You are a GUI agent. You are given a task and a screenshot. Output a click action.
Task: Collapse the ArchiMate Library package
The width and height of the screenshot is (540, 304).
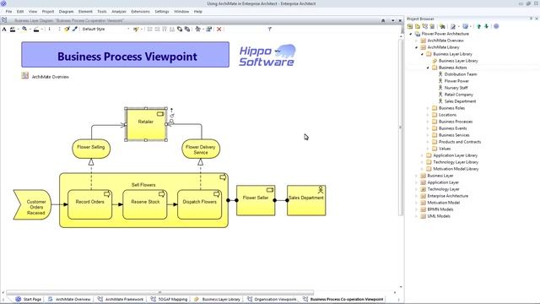[416, 47]
